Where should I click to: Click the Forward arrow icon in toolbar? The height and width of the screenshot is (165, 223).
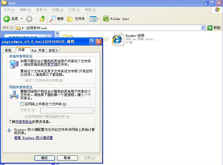29,19
